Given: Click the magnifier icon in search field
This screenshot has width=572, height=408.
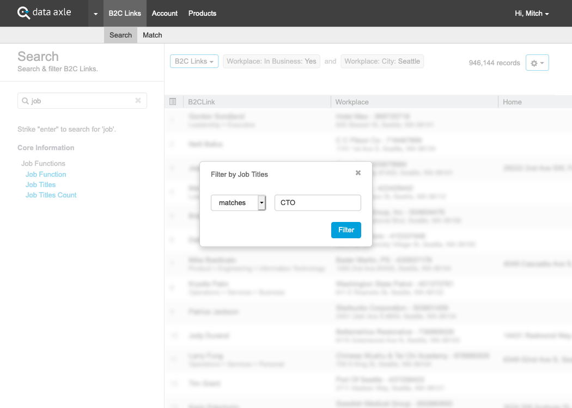Looking at the screenshot, I should click(x=25, y=101).
